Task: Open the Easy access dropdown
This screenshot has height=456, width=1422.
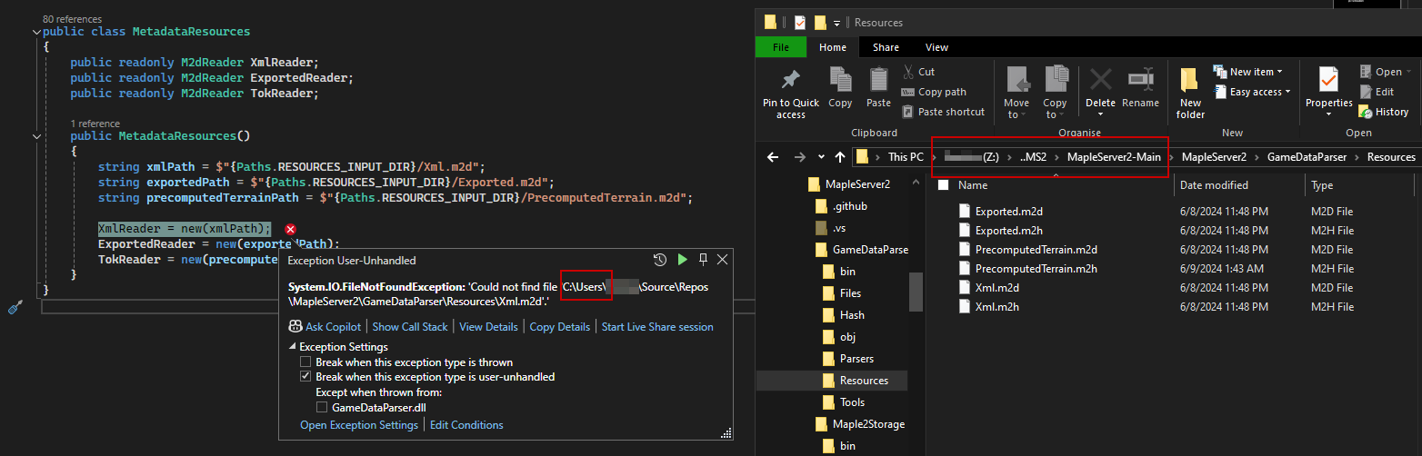Action: tap(1252, 92)
